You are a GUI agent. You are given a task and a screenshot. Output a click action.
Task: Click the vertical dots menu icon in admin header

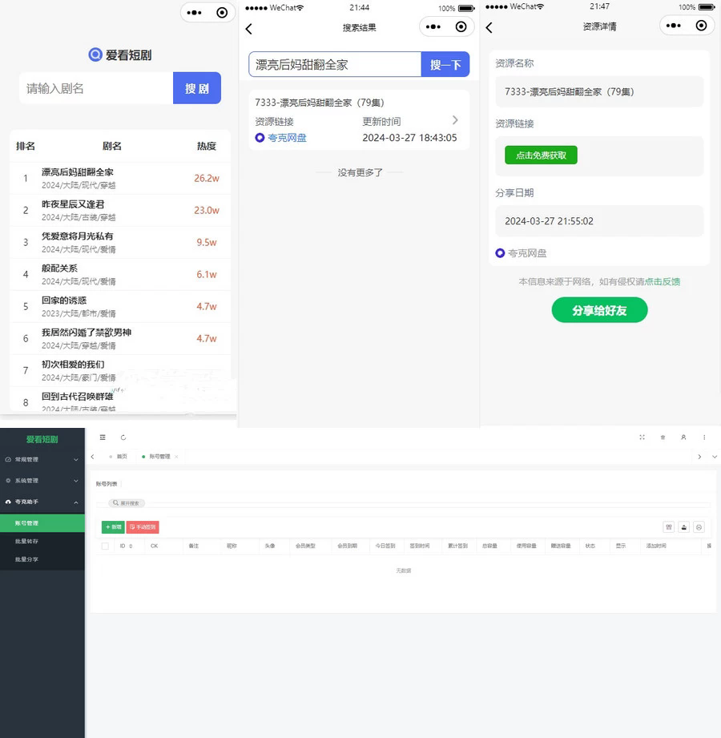(703, 437)
